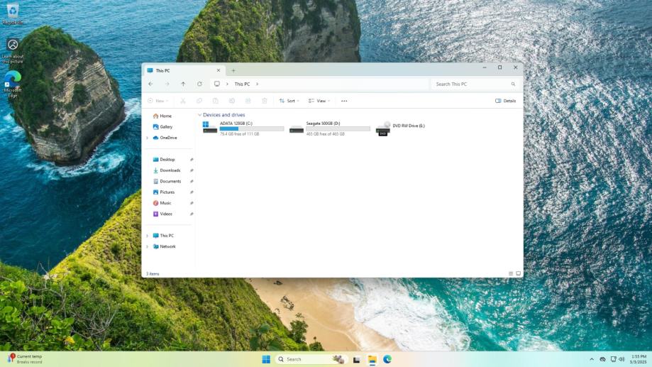The width and height of the screenshot is (652, 367).
Task: Click File Explorer in the taskbar
Action: [x=372, y=359]
